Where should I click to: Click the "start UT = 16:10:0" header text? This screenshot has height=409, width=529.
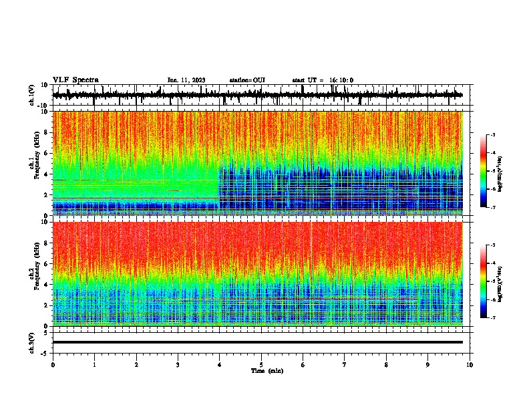point(323,80)
